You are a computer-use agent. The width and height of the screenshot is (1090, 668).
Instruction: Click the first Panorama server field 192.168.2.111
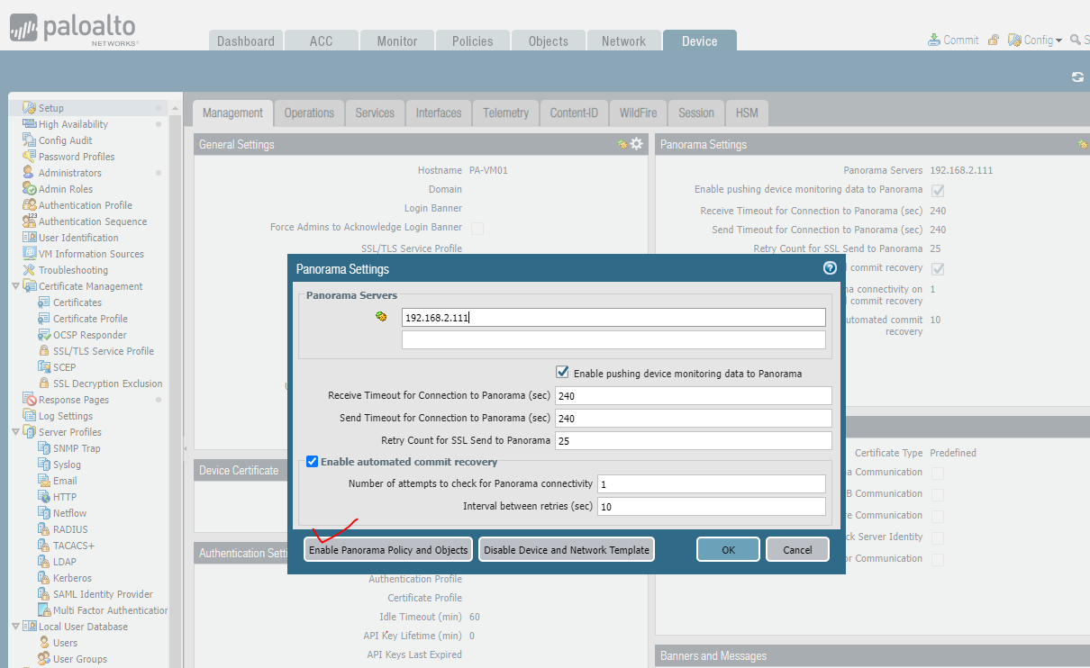coord(613,317)
